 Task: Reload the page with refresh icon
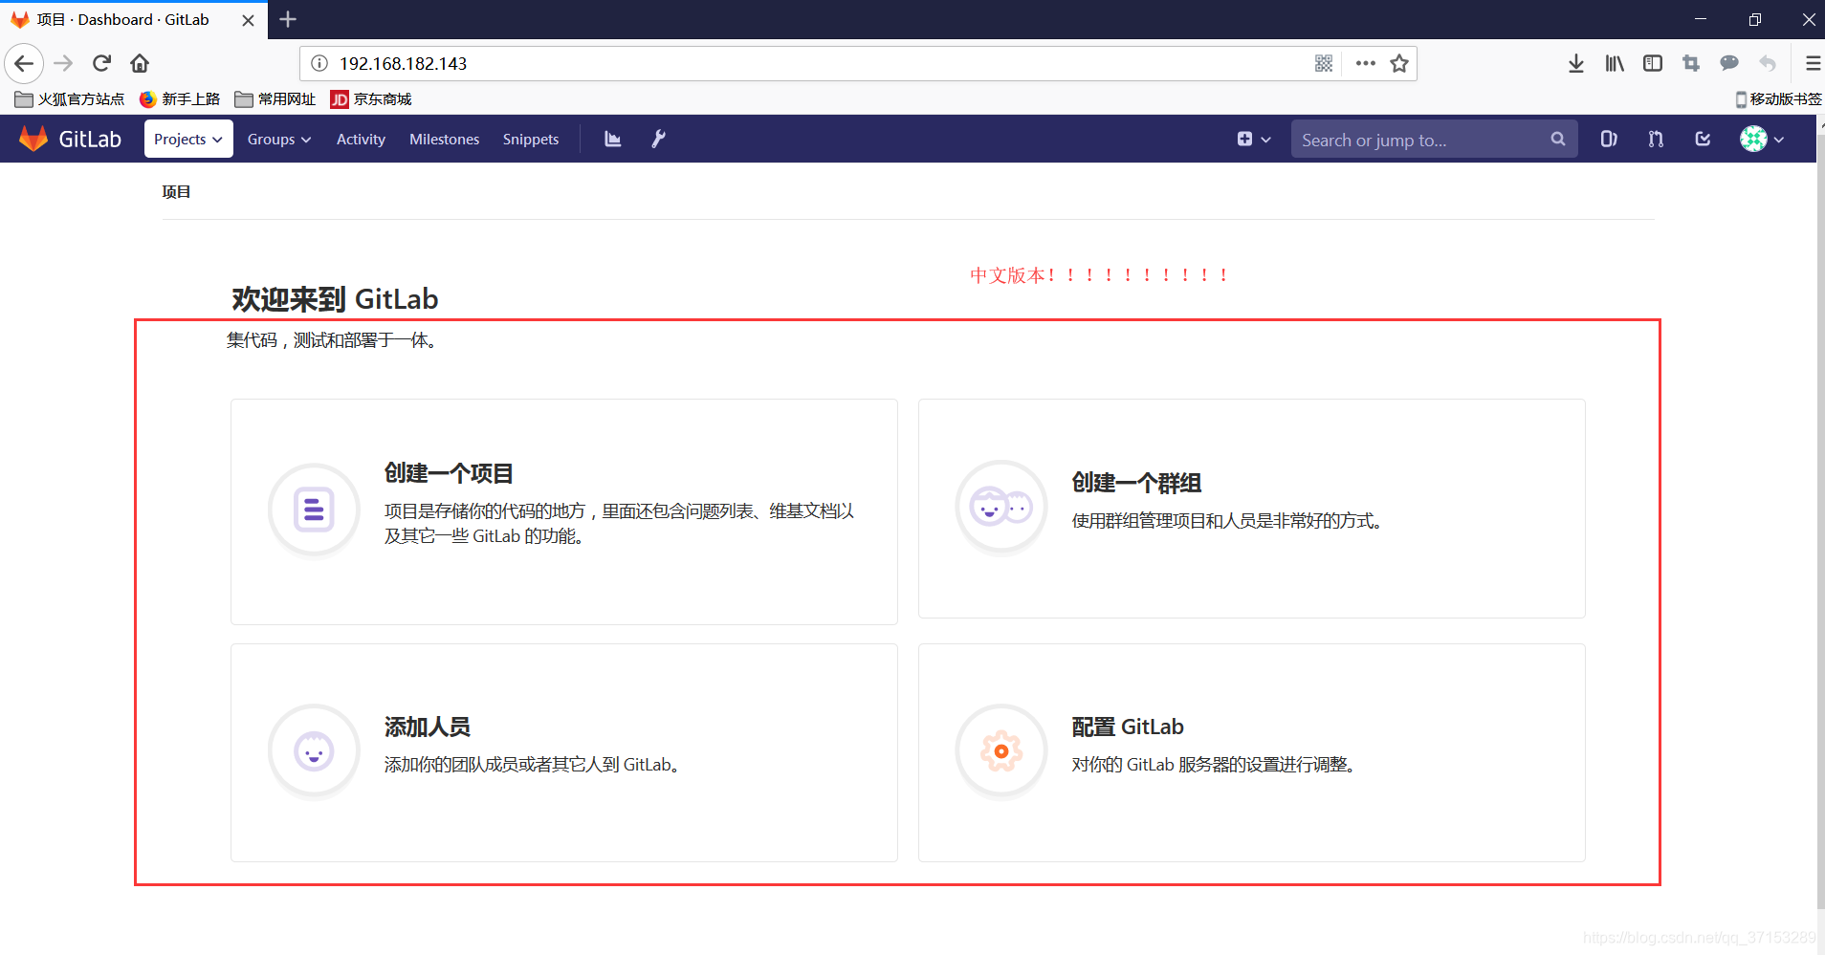(x=101, y=63)
